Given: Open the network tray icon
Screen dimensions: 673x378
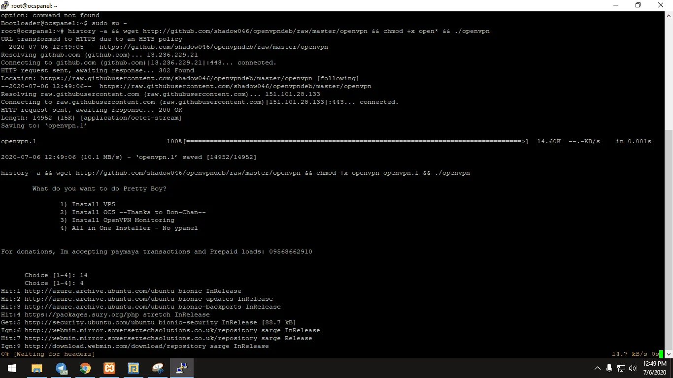Looking at the screenshot, I should (621, 368).
